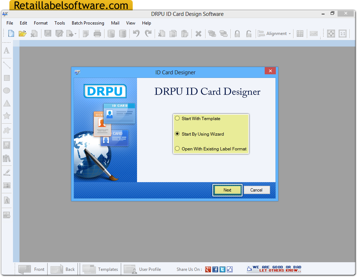The height and width of the screenshot is (277, 357).
Task: Close the ID Card Designer dialog
Action: 270,71
